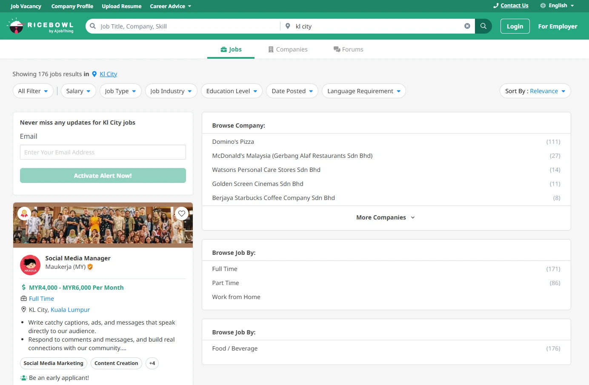Expand More Companies list

coord(386,217)
